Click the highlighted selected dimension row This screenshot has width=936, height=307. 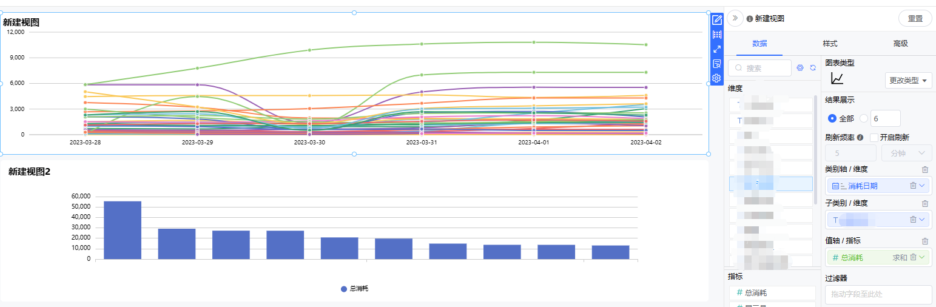[771, 184]
